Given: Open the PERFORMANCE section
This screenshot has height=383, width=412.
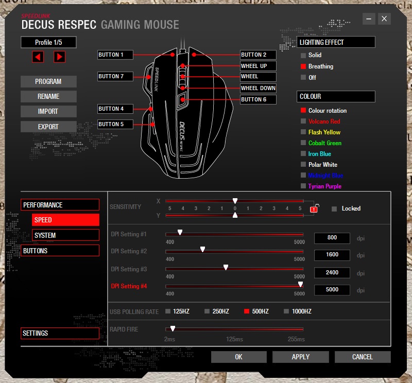Looking at the screenshot, I should tap(60, 205).
